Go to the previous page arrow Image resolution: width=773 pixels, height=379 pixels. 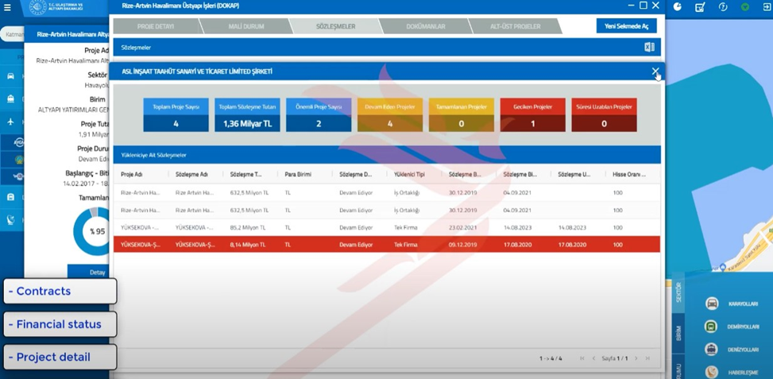(x=593, y=358)
